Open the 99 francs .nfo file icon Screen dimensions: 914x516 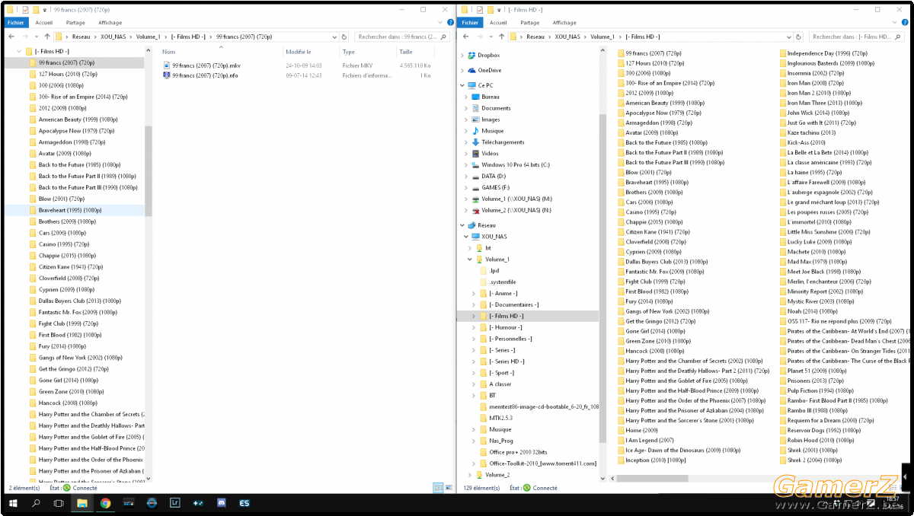tap(167, 75)
